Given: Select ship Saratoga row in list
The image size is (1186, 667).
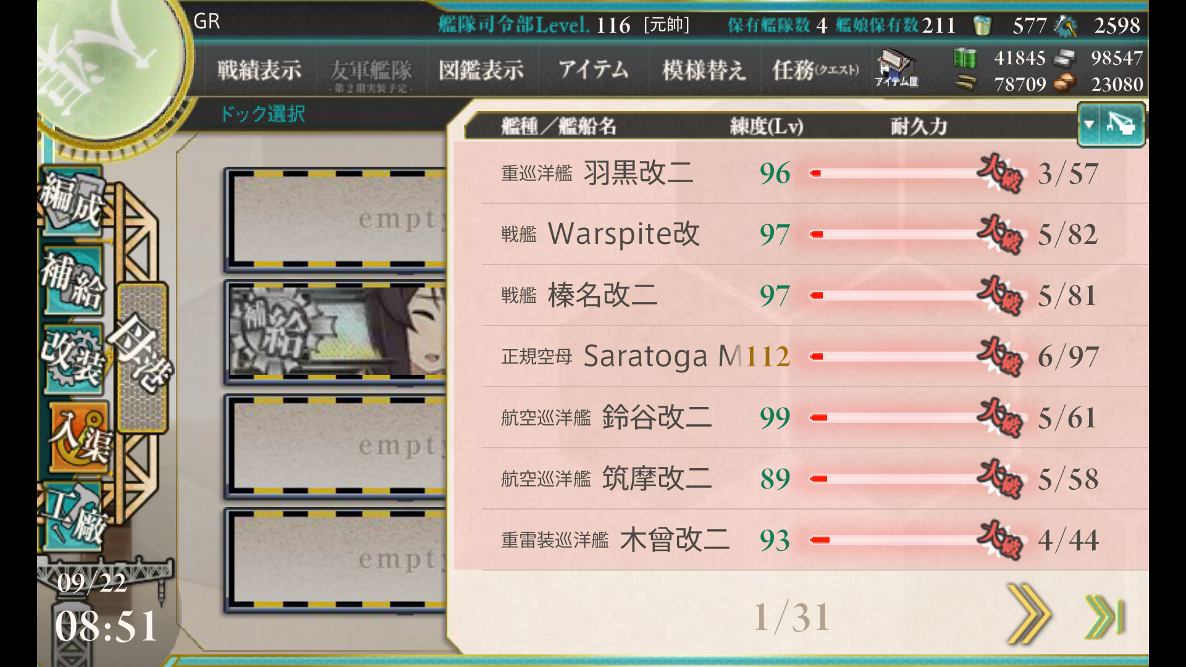Looking at the screenshot, I should [x=801, y=356].
